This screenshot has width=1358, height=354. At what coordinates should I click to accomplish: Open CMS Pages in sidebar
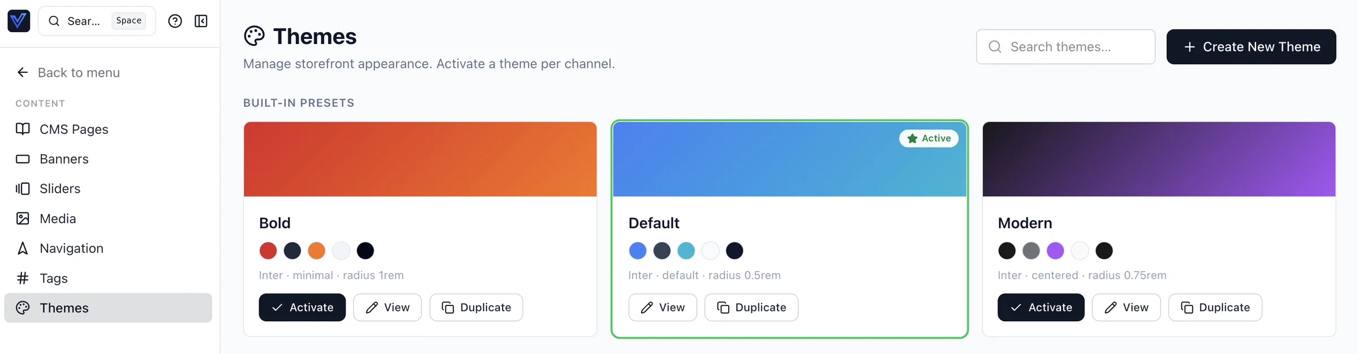coord(74,129)
